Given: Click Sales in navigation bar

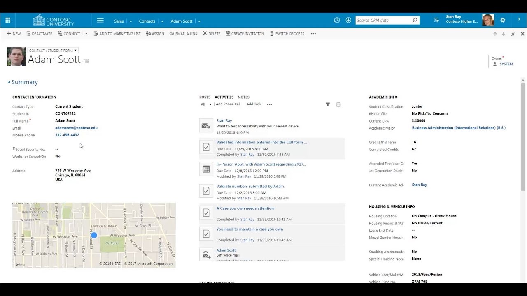Looking at the screenshot, I should 119,21.
